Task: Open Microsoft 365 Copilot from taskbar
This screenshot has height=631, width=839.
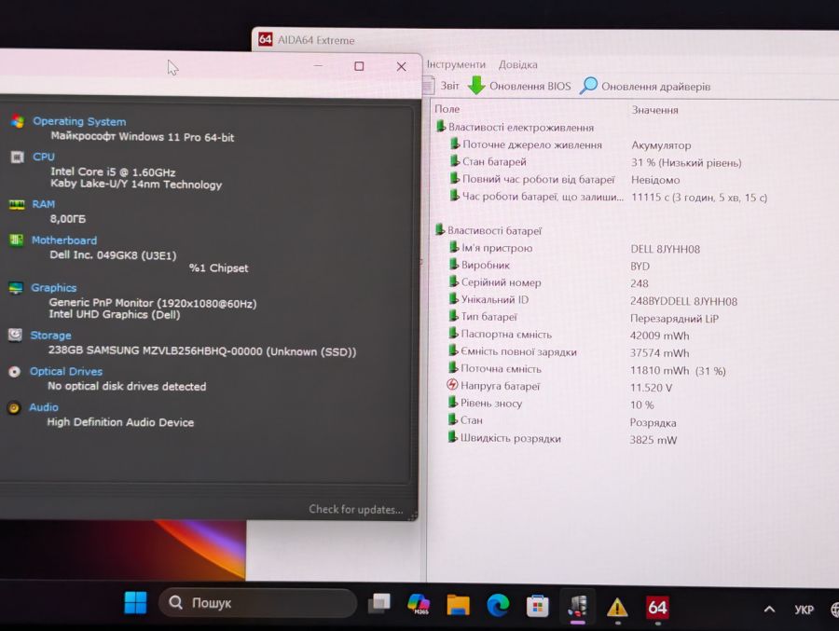Action: point(419,604)
